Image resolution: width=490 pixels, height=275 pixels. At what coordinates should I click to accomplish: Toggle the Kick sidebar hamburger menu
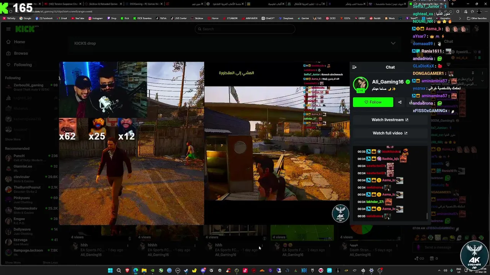(x=8, y=29)
